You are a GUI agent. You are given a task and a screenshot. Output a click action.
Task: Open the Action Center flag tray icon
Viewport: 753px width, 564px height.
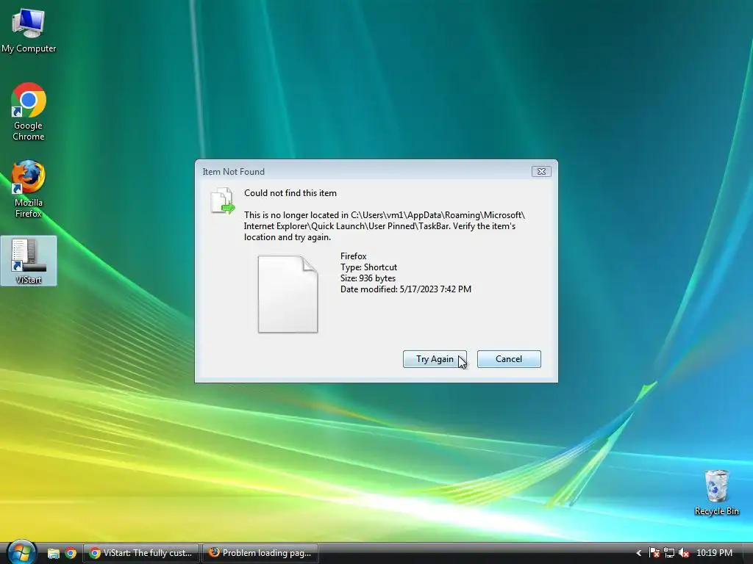coord(654,553)
